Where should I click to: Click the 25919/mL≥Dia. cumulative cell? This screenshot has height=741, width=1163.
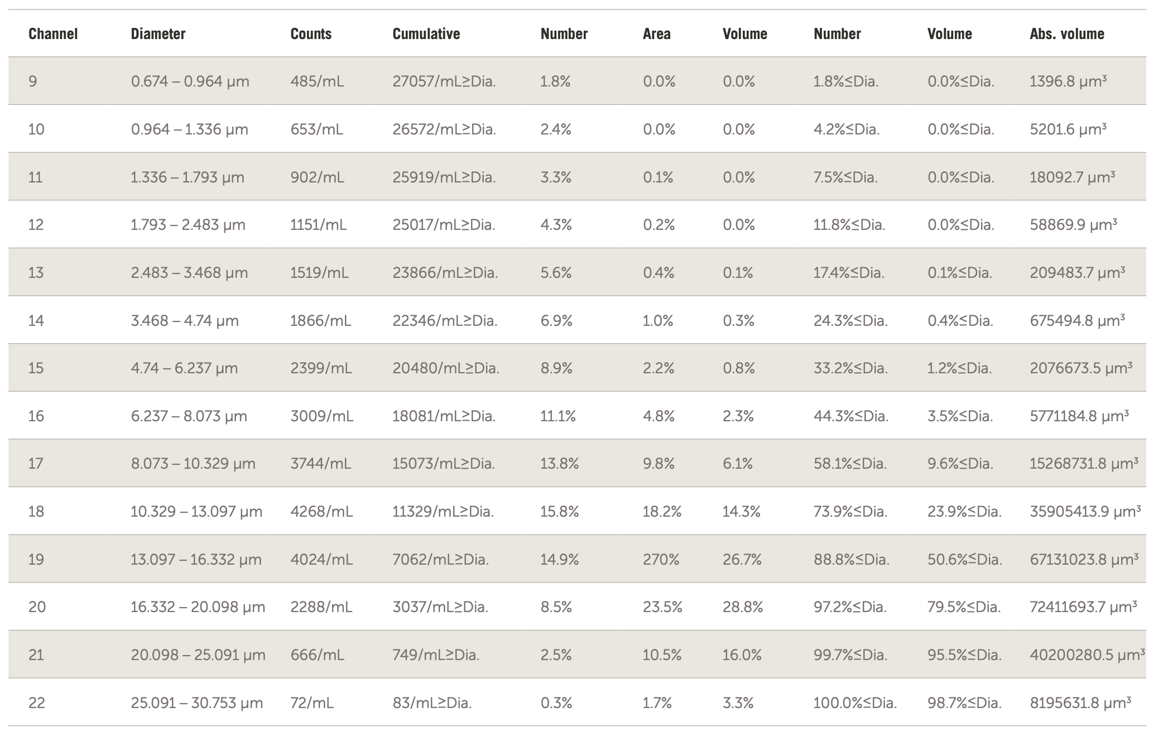tap(444, 177)
